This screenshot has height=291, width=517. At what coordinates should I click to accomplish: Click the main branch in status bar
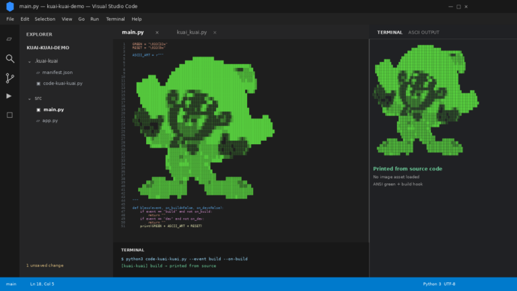coord(11,284)
